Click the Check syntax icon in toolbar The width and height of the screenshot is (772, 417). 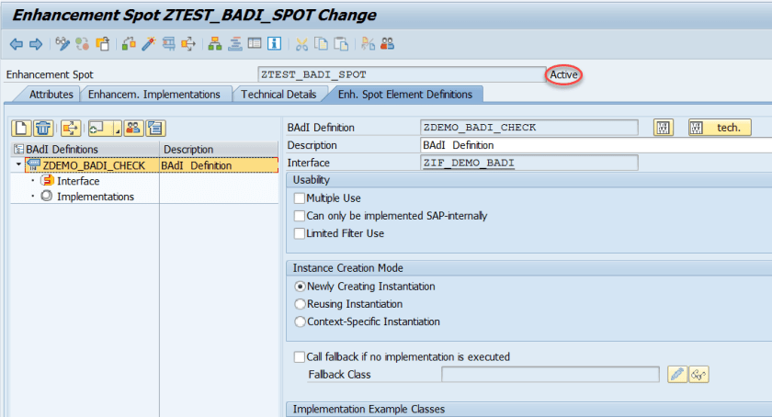(129, 44)
